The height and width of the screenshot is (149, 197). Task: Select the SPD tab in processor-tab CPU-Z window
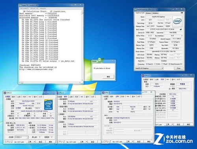pyautogui.click(x=30, y=97)
